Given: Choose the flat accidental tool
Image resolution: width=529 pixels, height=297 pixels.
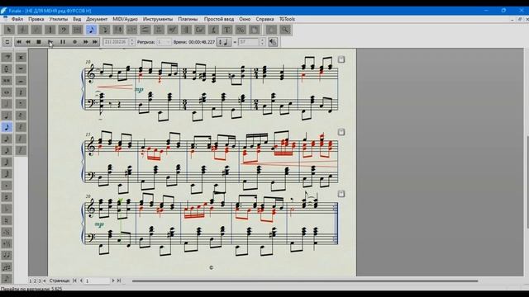Looking at the screenshot, I should point(7,209).
